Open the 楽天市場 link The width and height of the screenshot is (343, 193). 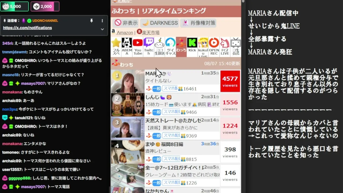click(x=151, y=32)
